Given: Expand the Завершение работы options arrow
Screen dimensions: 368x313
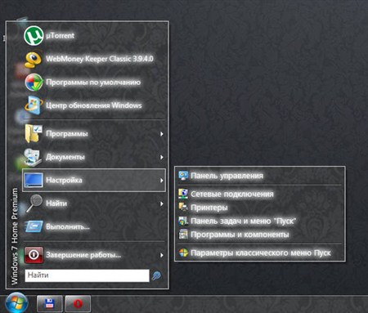Looking at the screenshot, I should (162, 255).
